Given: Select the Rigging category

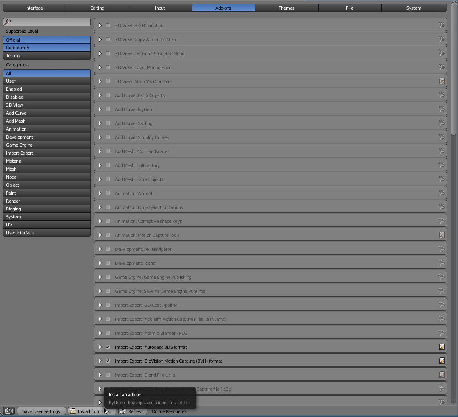Looking at the screenshot, I should 47,209.
